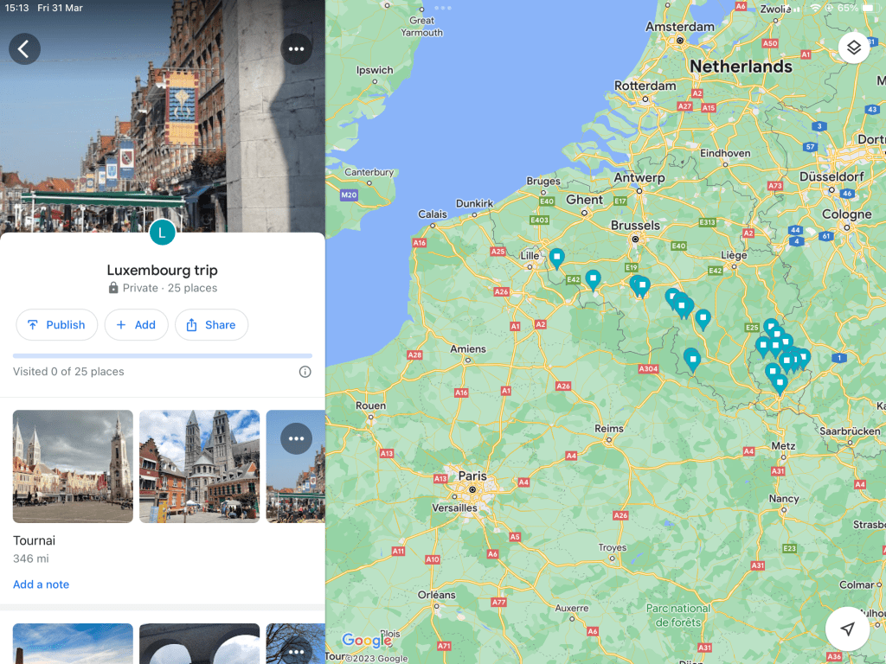
Task: Tap the visited places info icon
Action: [305, 372]
